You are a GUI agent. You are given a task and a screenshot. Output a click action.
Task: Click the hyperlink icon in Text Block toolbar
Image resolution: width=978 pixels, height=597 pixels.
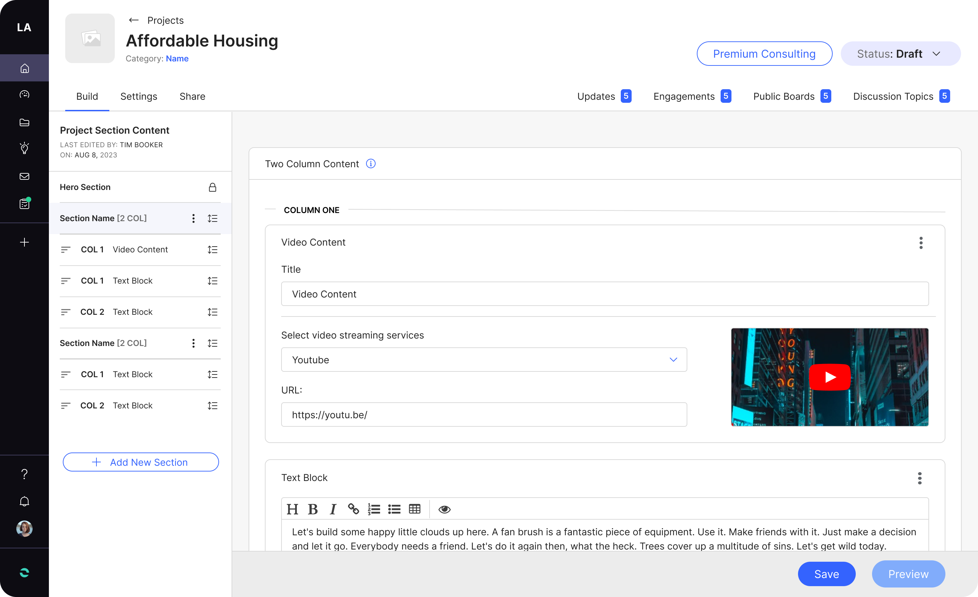click(354, 509)
